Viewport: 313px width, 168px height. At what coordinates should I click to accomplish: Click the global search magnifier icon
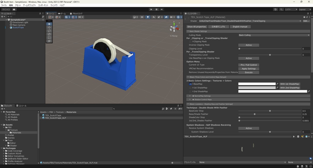(x=281, y=9)
